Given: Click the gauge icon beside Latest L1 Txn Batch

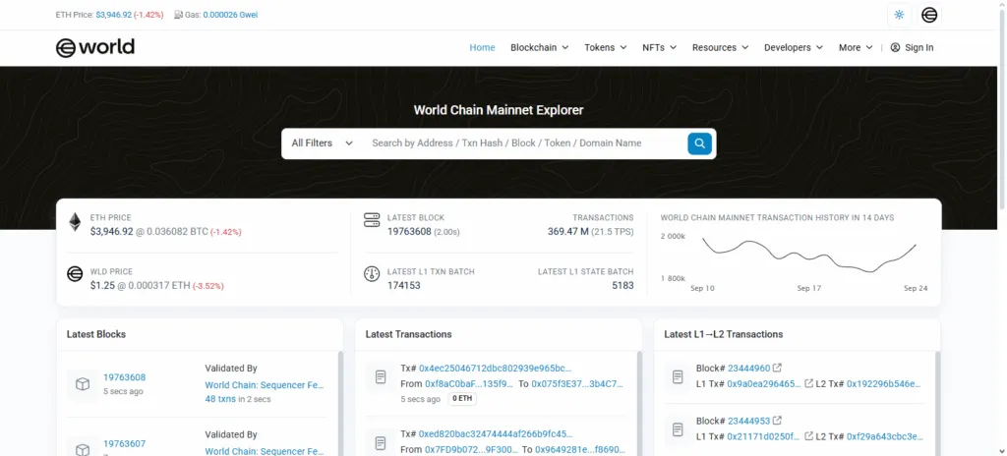Looking at the screenshot, I should pos(372,274).
